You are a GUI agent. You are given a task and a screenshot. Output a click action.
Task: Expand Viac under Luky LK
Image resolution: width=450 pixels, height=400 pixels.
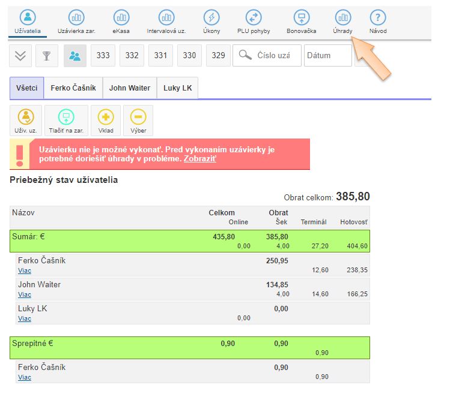[x=25, y=318]
